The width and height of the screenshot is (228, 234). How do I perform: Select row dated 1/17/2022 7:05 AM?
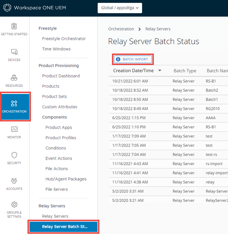pyautogui.click(x=168, y=145)
